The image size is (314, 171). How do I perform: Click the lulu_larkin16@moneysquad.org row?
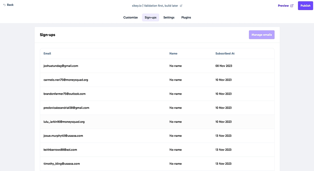(64, 122)
